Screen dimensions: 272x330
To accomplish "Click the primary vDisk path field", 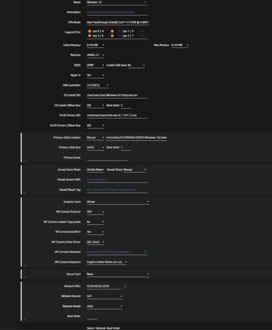I will (x=136, y=137).
